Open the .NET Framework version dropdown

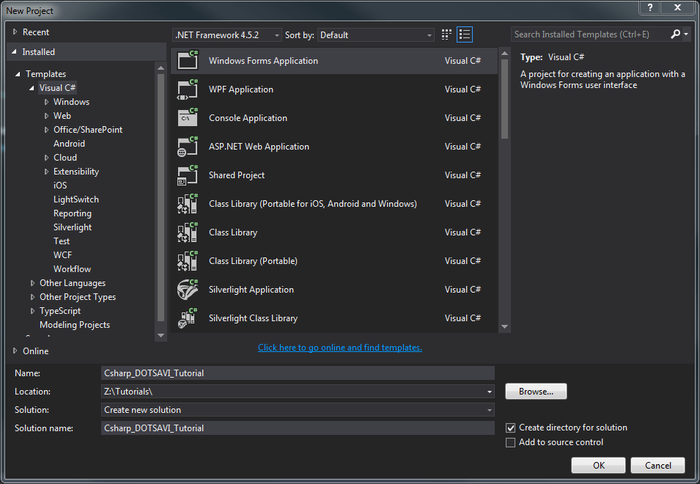[x=226, y=34]
